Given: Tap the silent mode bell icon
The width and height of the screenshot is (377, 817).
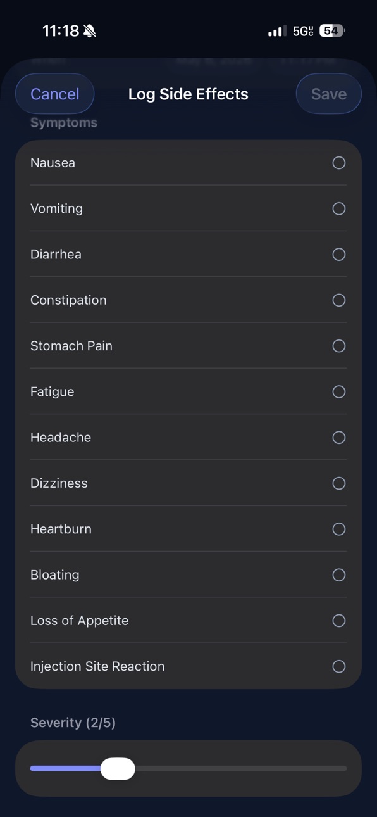Looking at the screenshot, I should pos(90,30).
